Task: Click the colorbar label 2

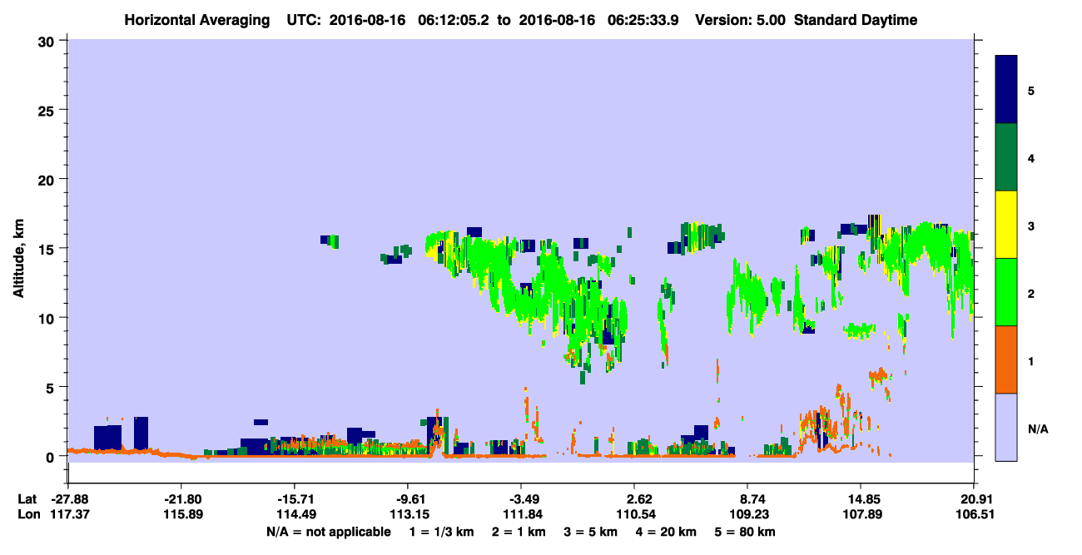Action: click(x=1031, y=293)
